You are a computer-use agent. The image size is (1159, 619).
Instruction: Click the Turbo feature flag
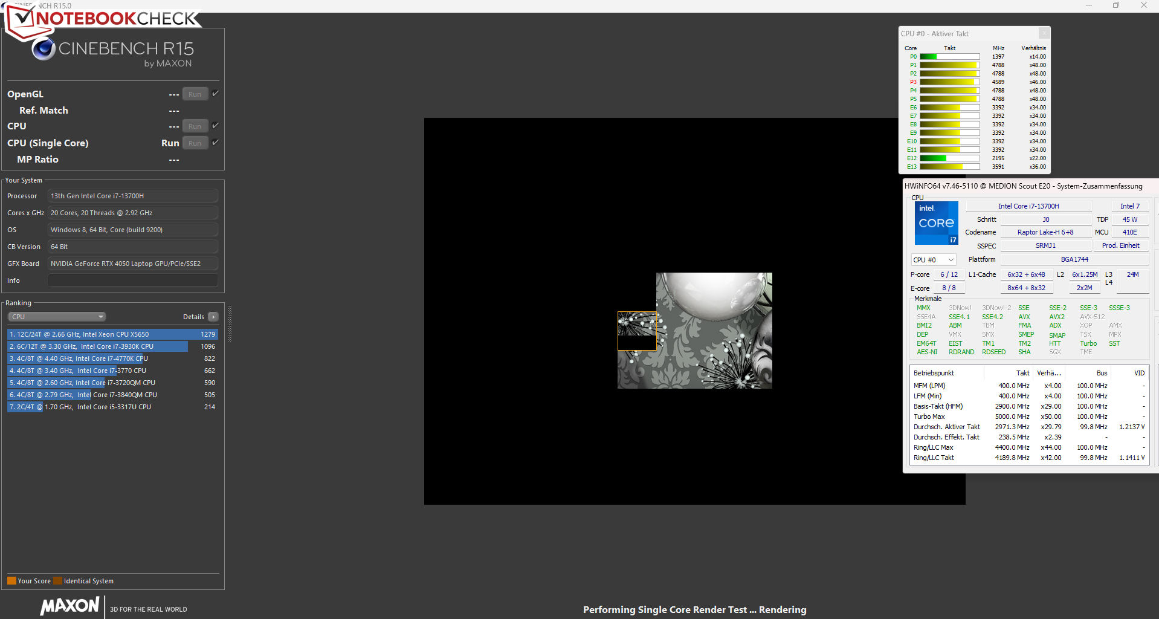click(x=1088, y=343)
